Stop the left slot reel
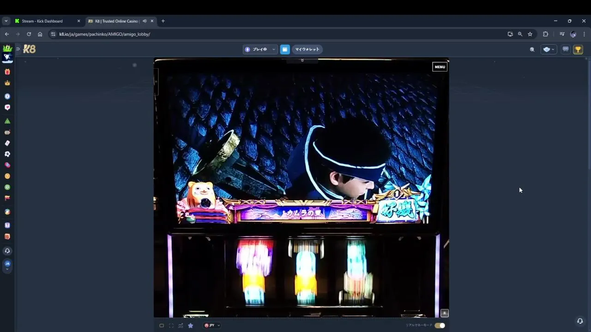591x332 pixels. pos(253,272)
